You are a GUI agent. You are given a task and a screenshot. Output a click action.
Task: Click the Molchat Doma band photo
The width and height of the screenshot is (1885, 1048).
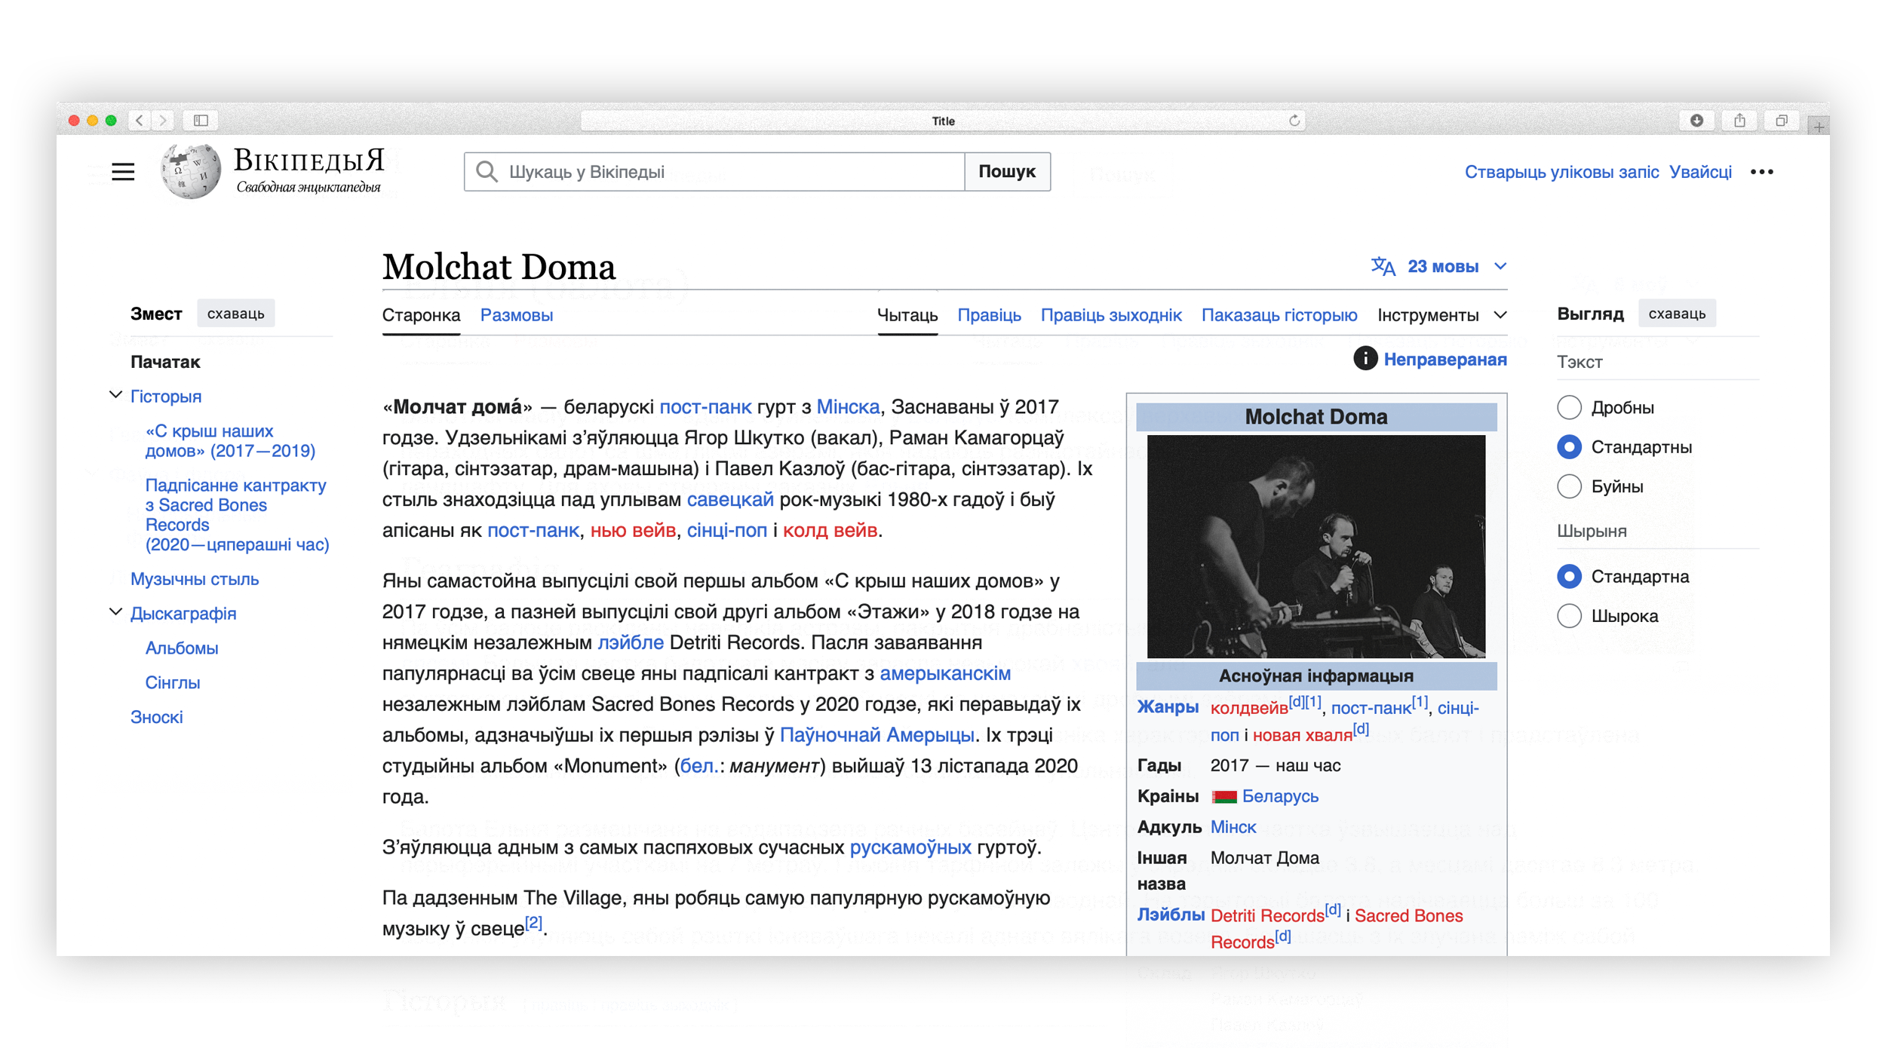1316,546
